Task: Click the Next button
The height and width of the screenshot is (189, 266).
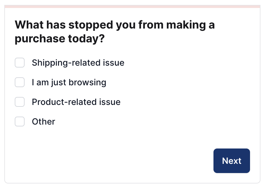Action: [x=232, y=161]
